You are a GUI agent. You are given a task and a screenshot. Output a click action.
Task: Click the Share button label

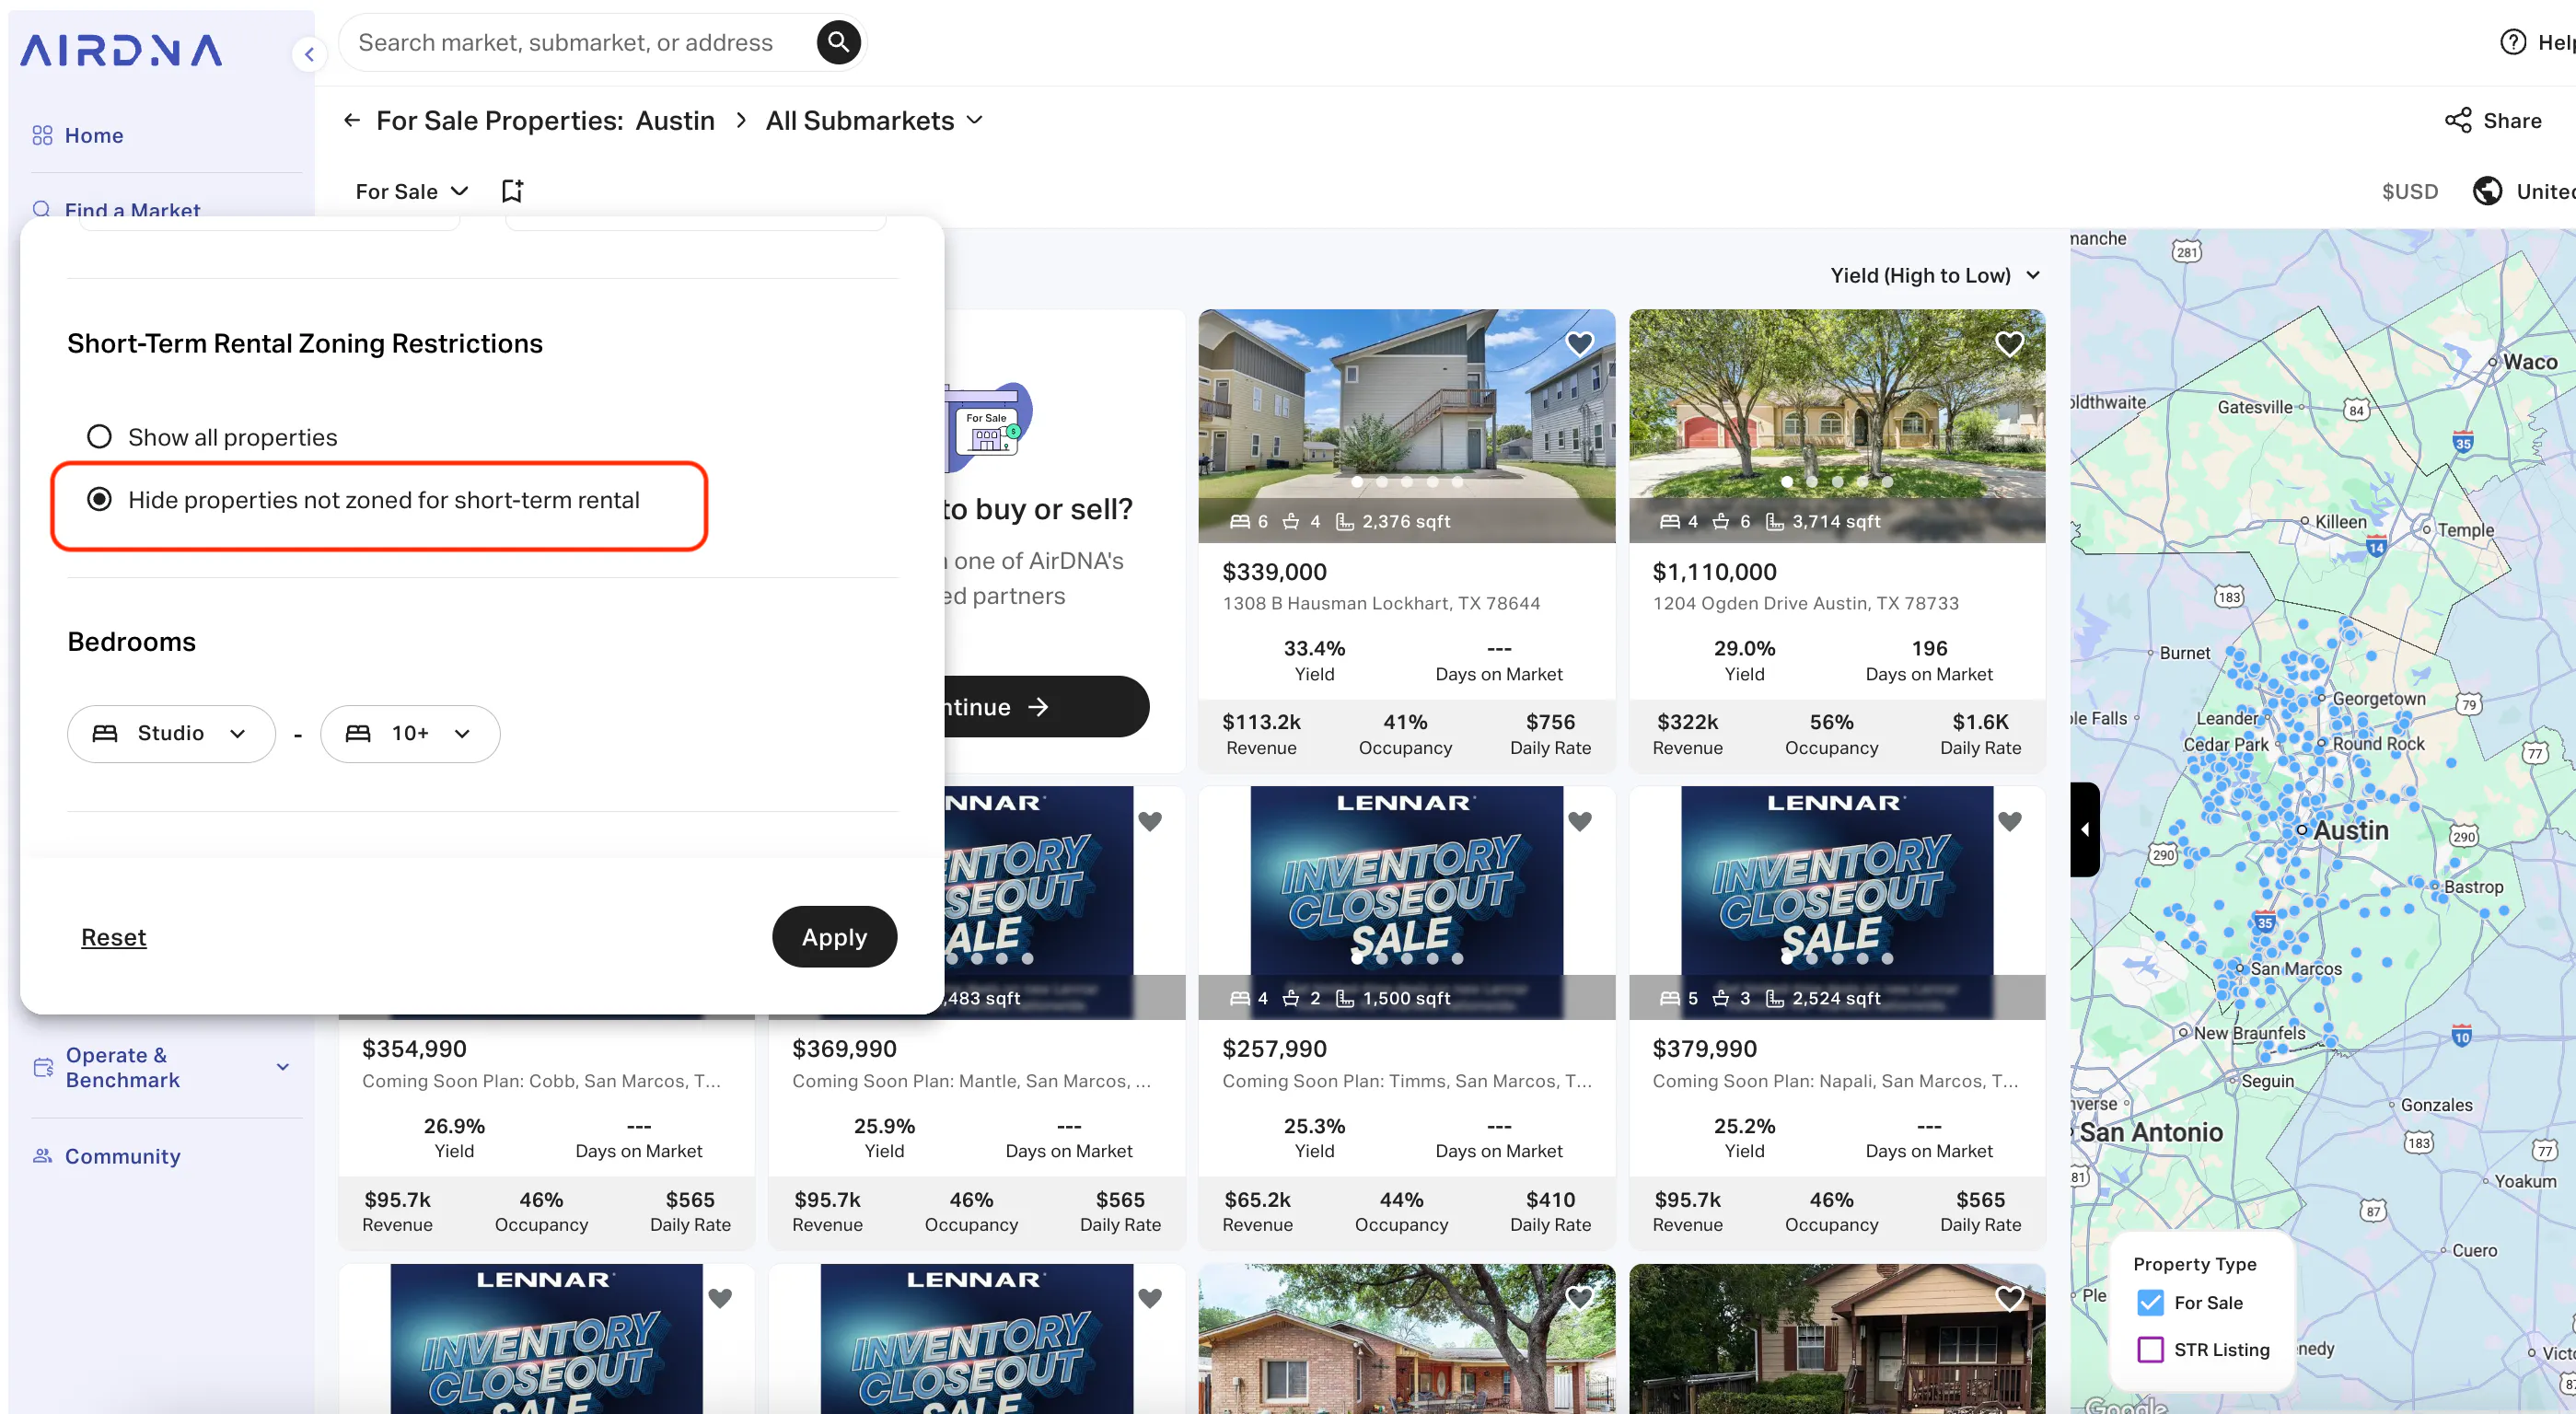coord(2512,120)
